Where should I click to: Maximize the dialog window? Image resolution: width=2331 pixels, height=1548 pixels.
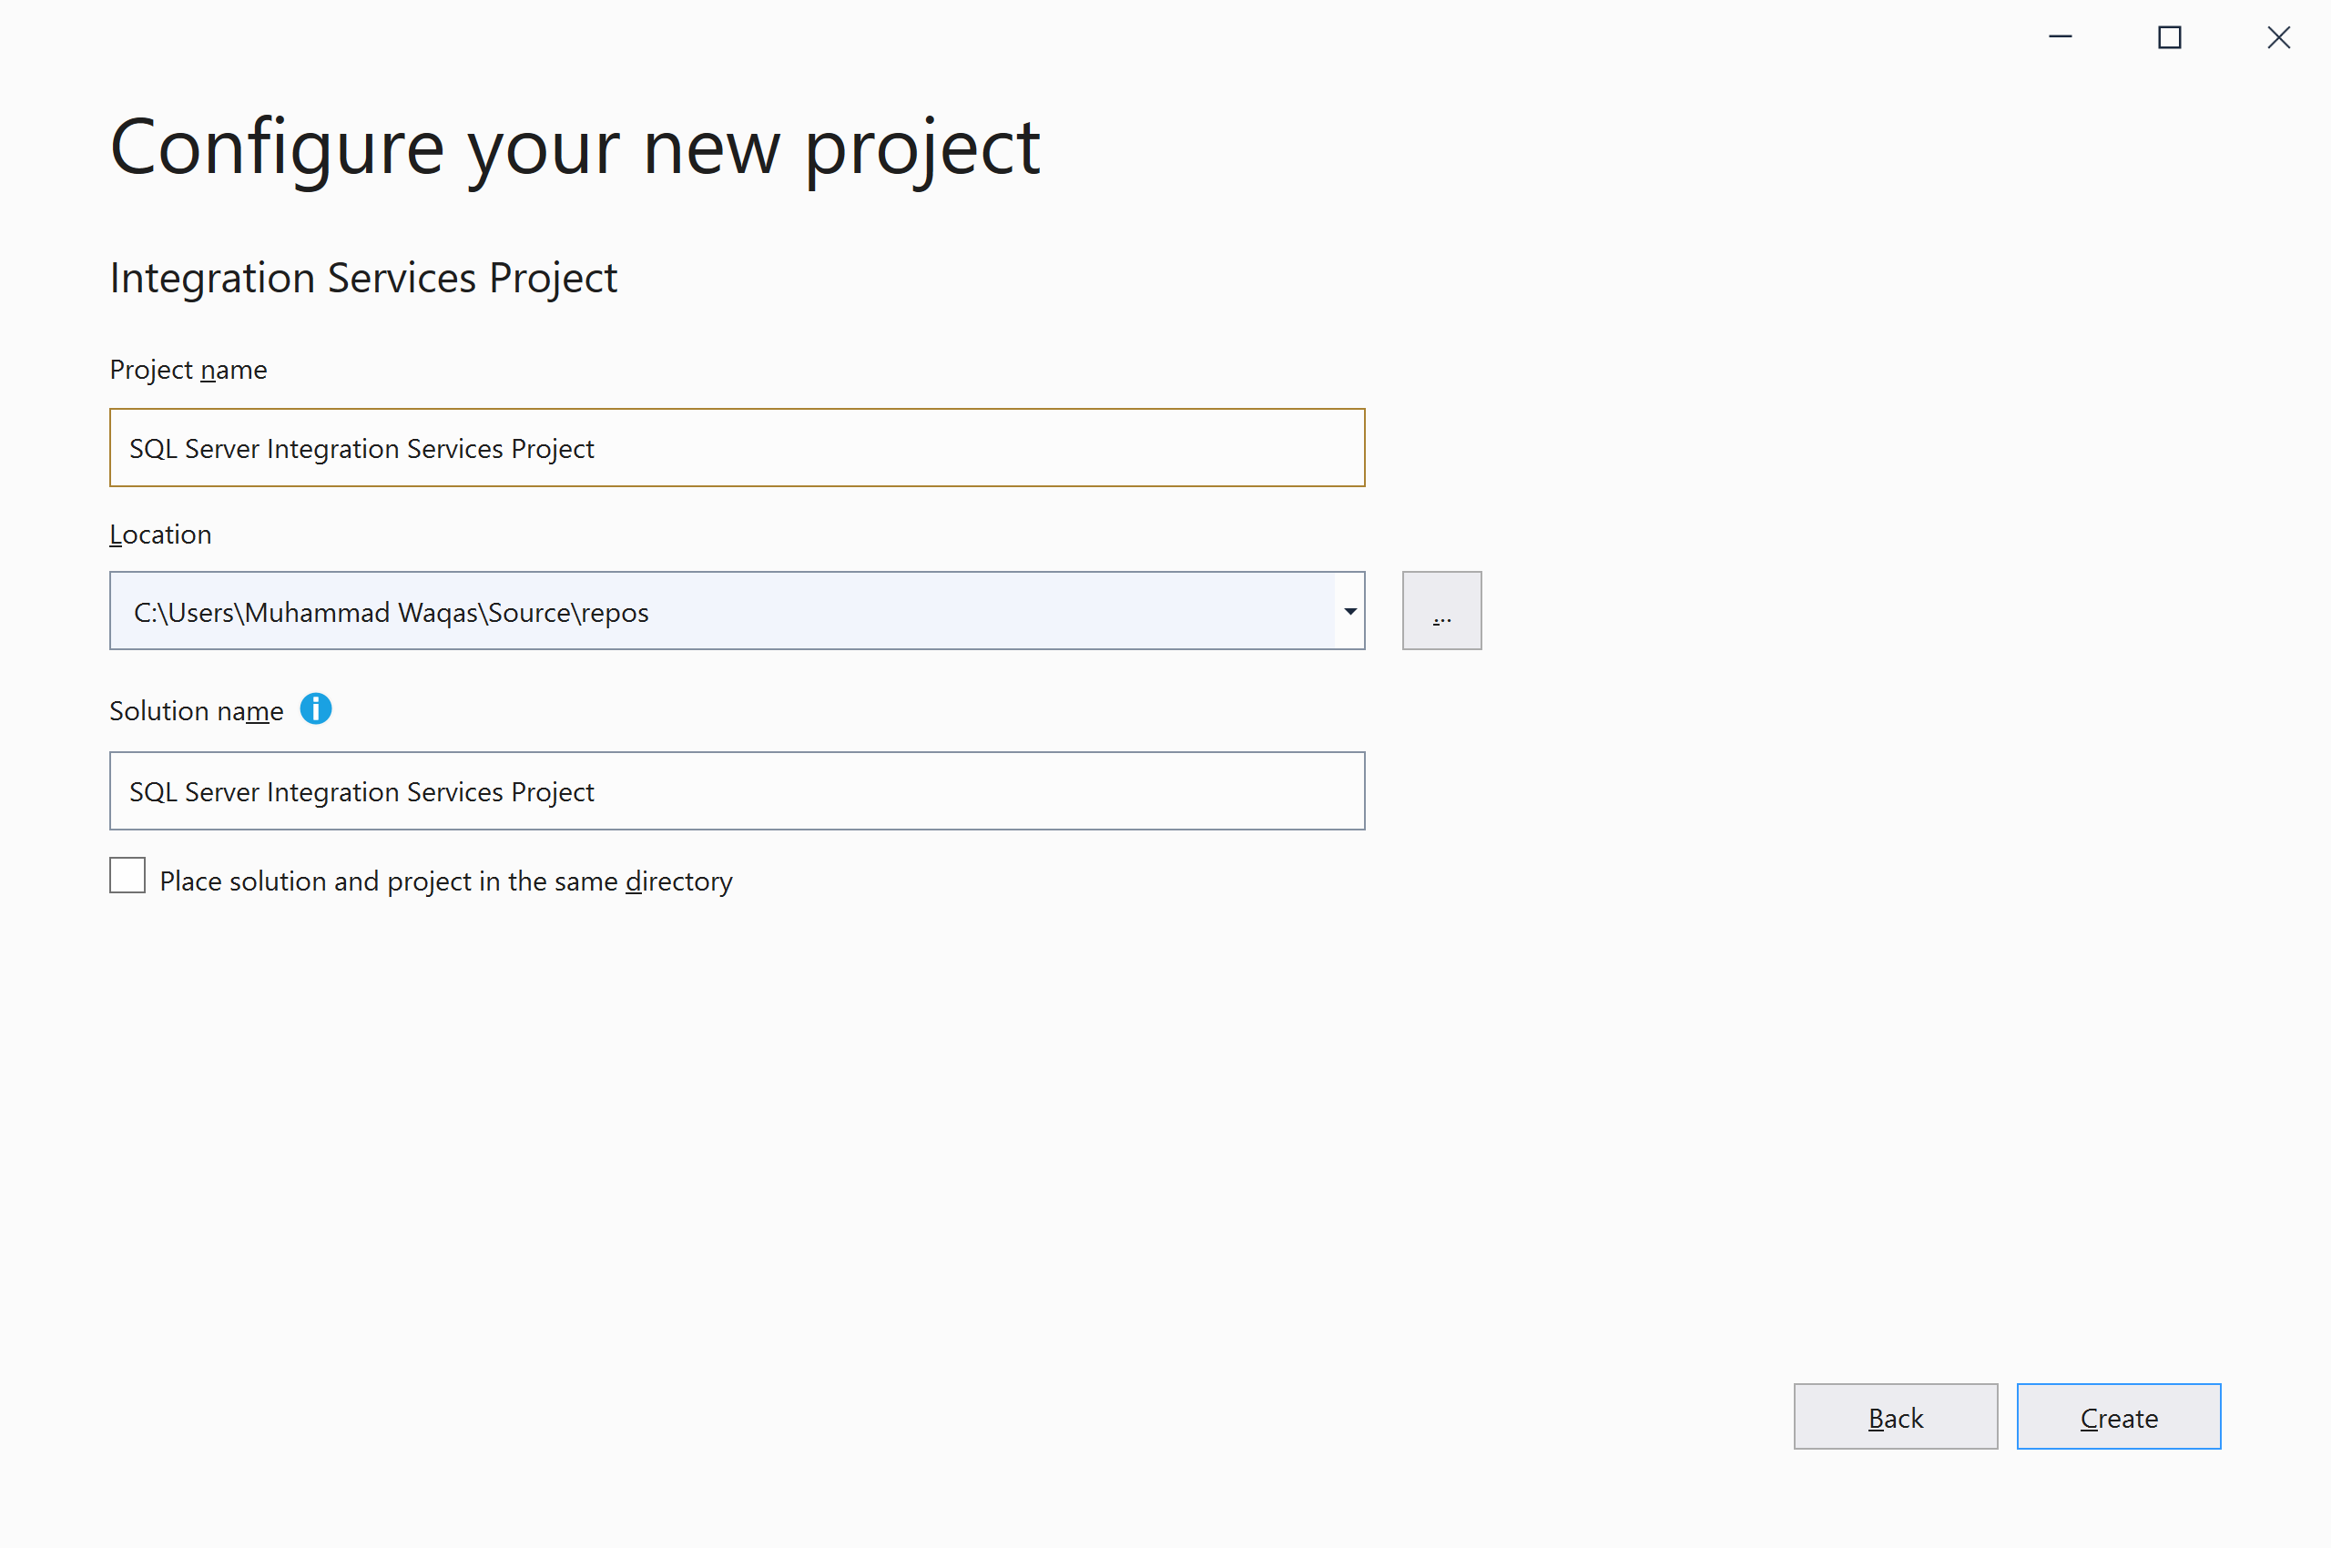[x=2168, y=37]
